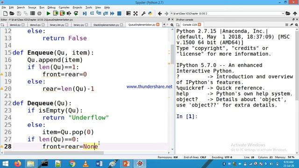
Task: Open the Consoles menu
Action: click(64, 7)
